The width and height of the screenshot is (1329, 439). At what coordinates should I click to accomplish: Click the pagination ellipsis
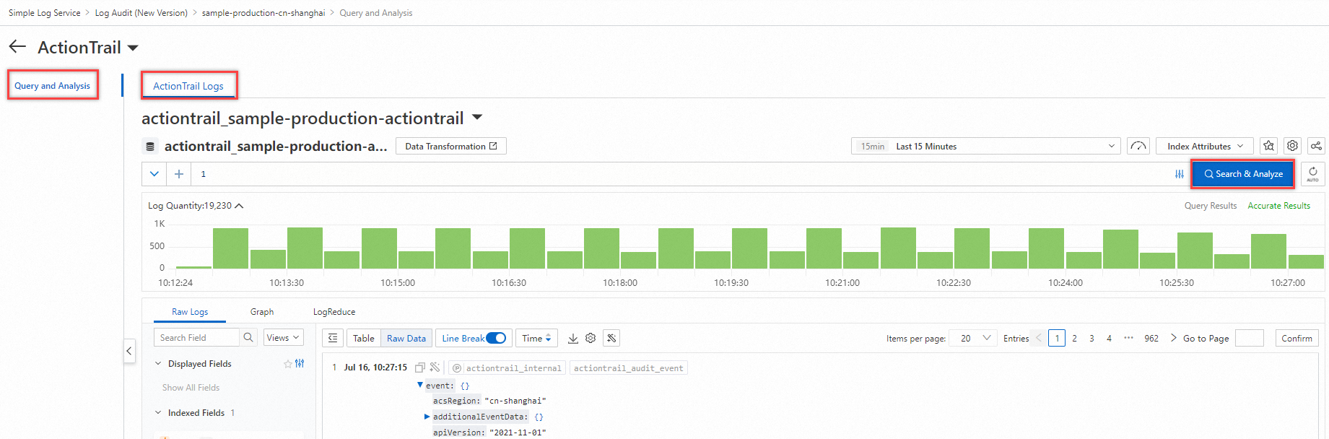(1128, 338)
